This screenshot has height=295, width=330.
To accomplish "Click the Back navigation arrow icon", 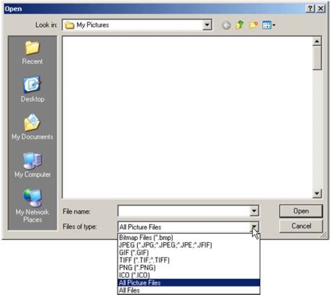I will [226, 25].
